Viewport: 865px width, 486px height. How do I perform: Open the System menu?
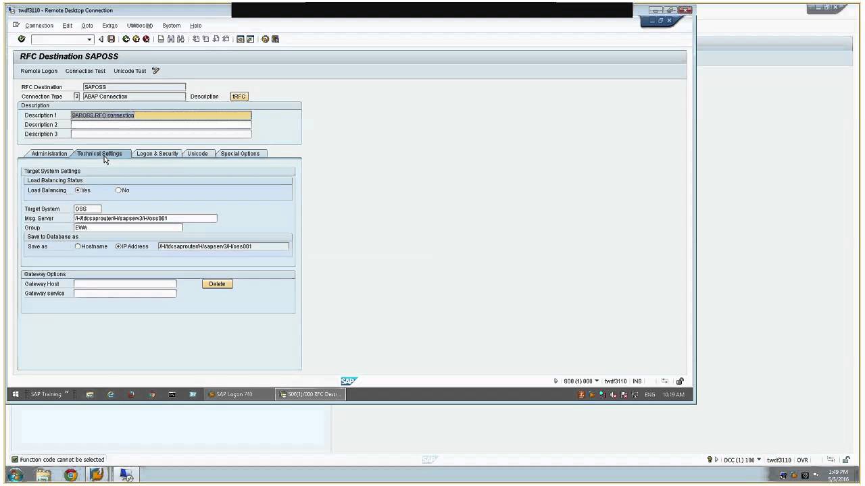pyautogui.click(x=171, y=26)
